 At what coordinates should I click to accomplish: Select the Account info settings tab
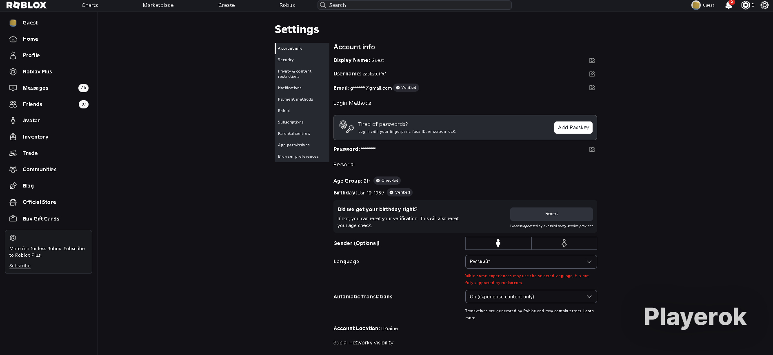(302, 49)
